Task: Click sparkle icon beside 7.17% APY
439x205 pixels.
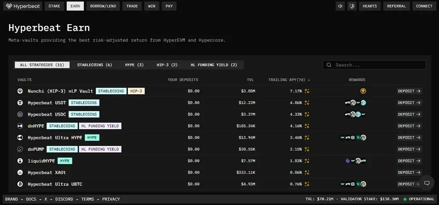Action: 307,91
